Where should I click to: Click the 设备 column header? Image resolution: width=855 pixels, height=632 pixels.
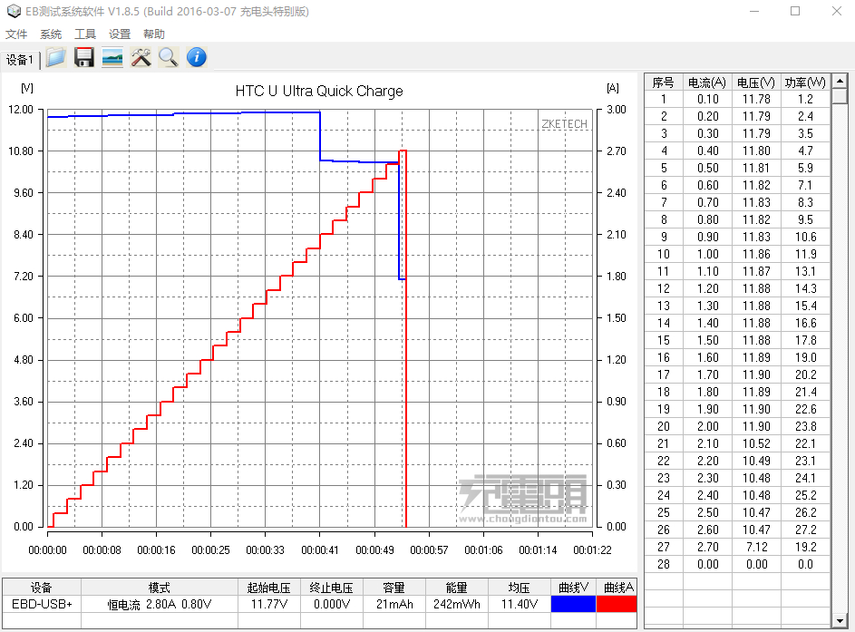[42, 588]
